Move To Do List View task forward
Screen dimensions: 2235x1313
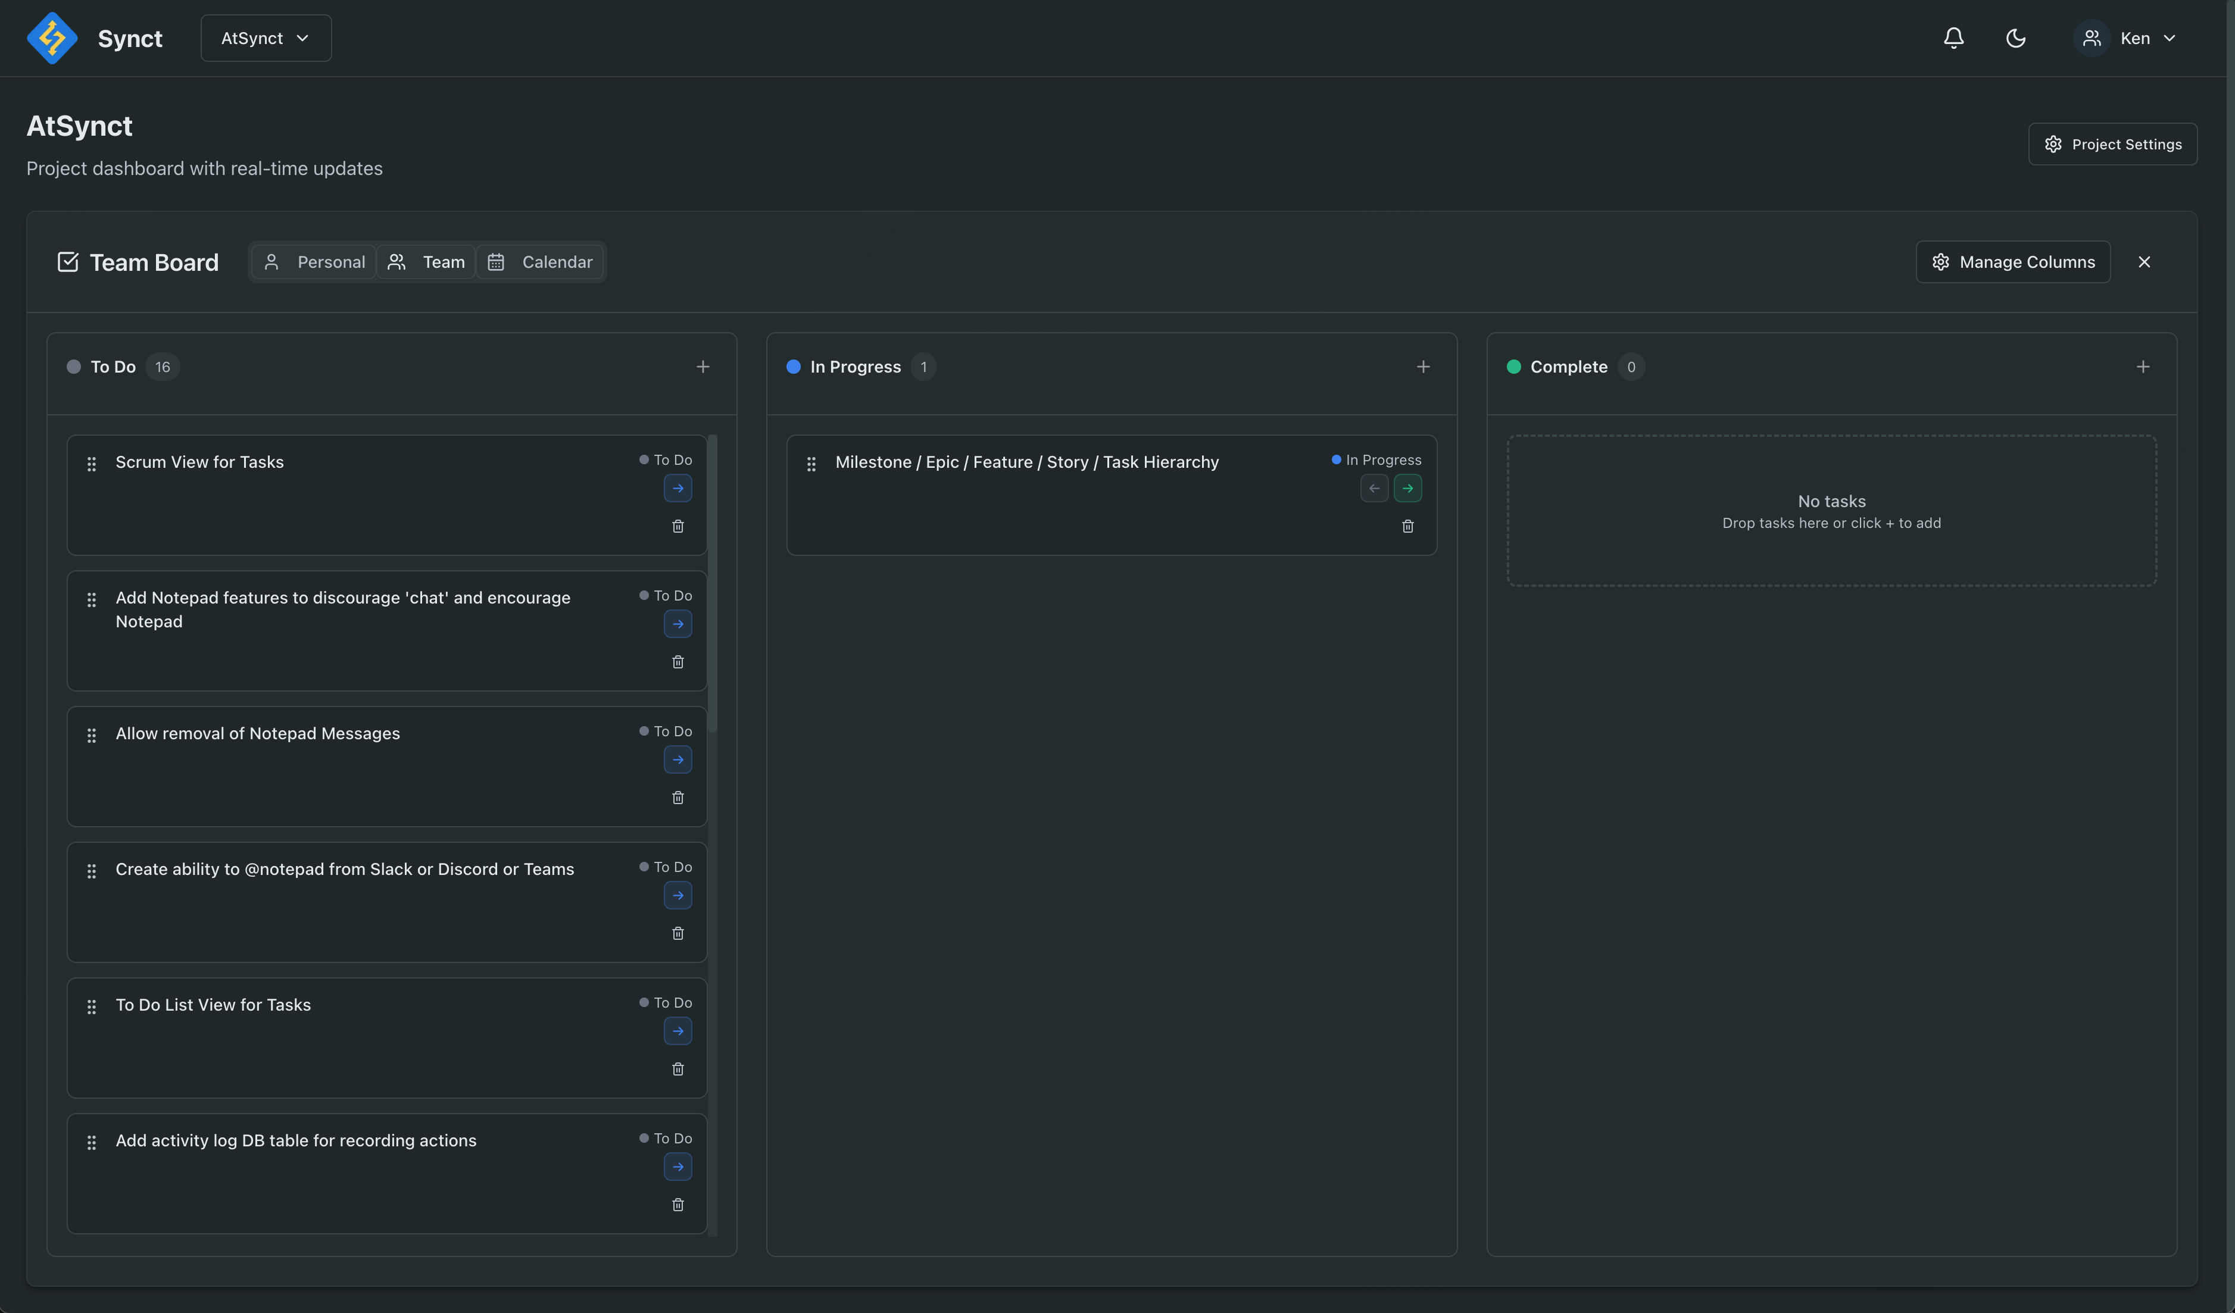pyautogui.click(x=678, y=1030)
